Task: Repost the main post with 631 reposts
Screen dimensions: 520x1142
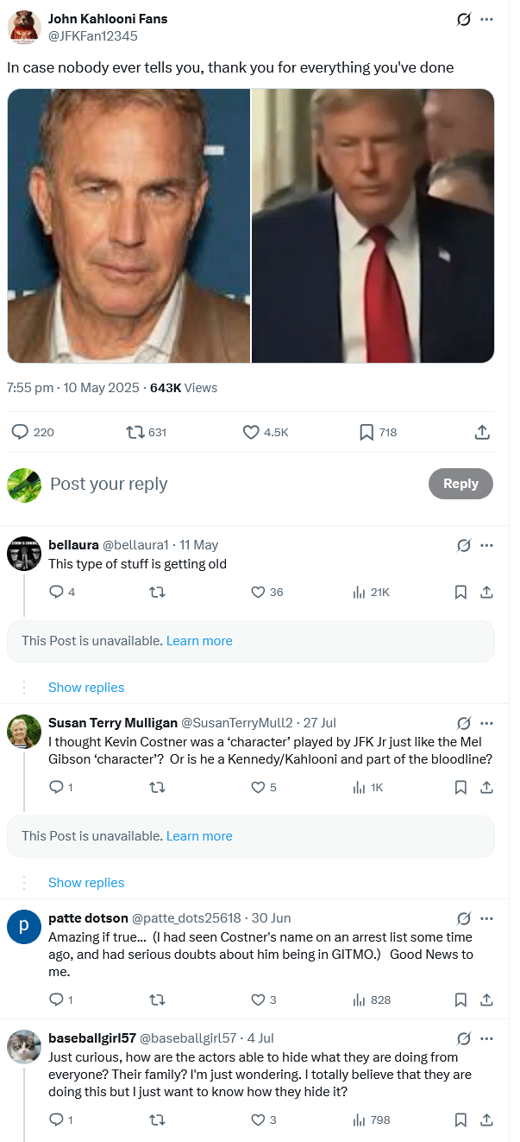Action: (135, 432)
